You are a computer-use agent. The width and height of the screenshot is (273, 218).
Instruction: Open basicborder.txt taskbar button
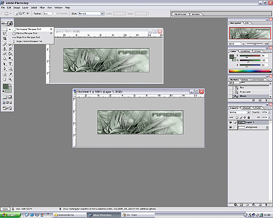pyautogui.click(x=69, y=215)
